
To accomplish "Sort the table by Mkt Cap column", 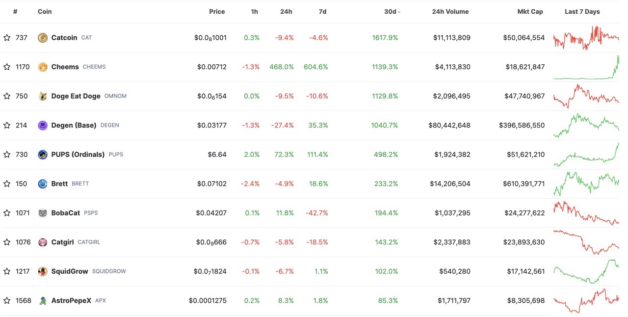I will click(x=530, y=11).
